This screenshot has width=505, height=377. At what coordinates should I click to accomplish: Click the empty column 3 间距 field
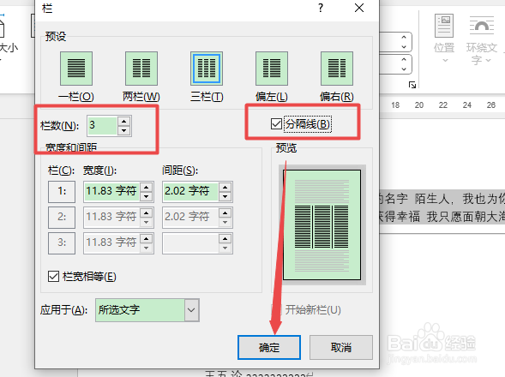pos(190,243)
